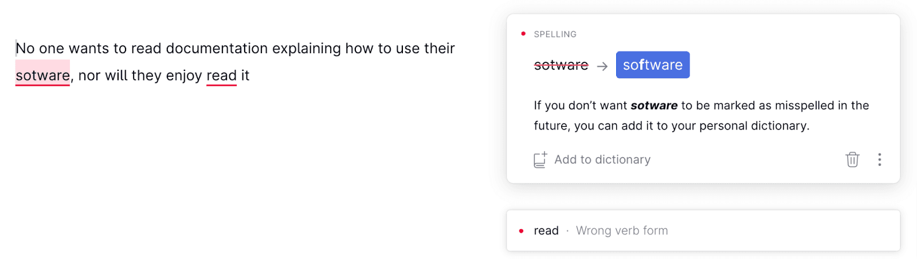Place the cursor in the word "enjoy"
Screen dimensions: 917x272
pyautogui.click(x=184, y=75)
